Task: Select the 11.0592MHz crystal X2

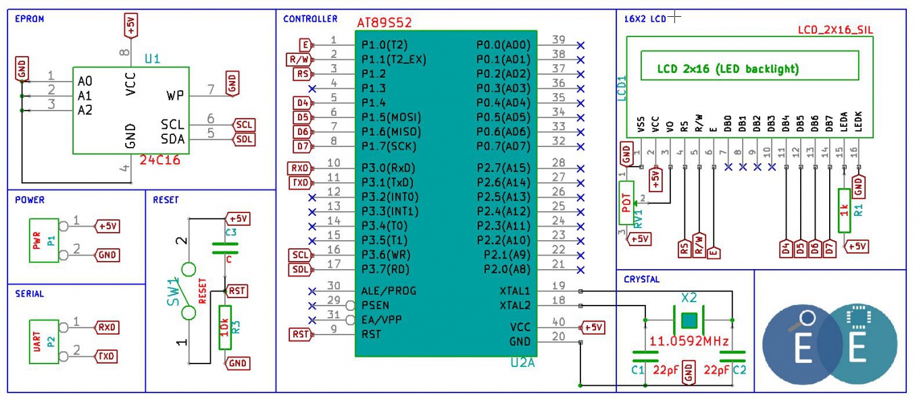Action: (689, 319)
